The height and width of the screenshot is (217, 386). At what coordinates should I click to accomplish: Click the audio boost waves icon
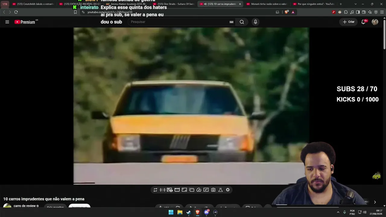[x=163, y=190]
